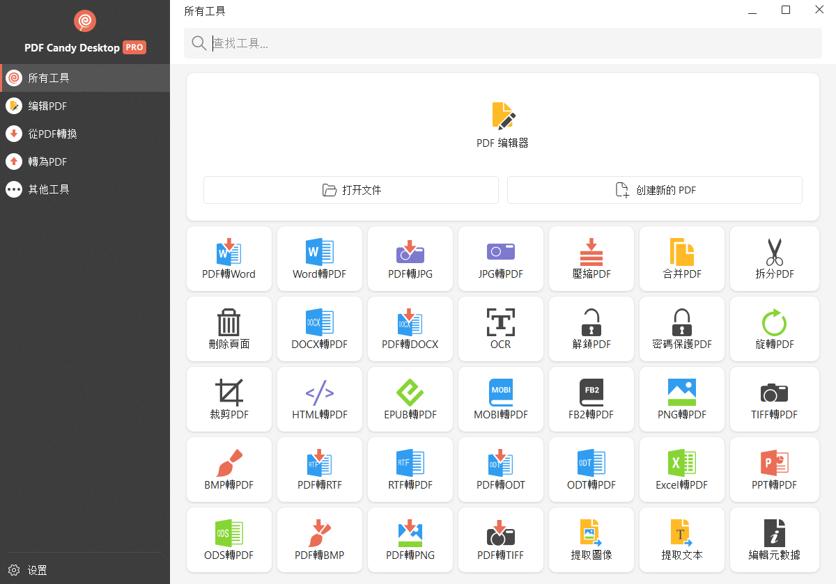
Task: Open the EPUB转PDF converter
Action: pyautogui.click(x=410, y=399)
